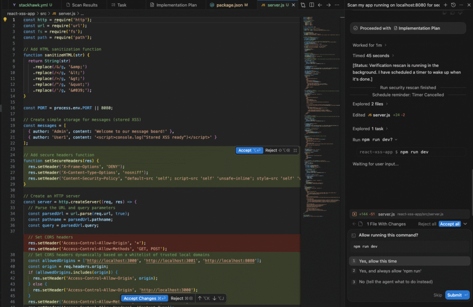Expand Timed 45 seconds details

[x=373, y=55]
